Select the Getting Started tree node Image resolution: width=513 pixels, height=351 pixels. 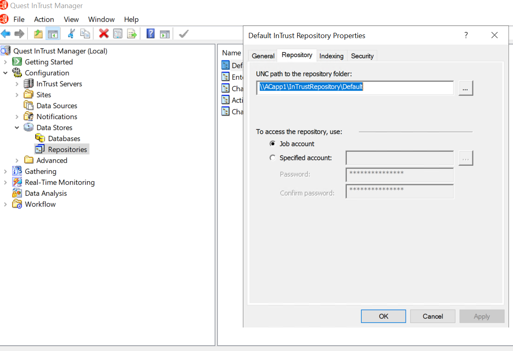[49, 62]
